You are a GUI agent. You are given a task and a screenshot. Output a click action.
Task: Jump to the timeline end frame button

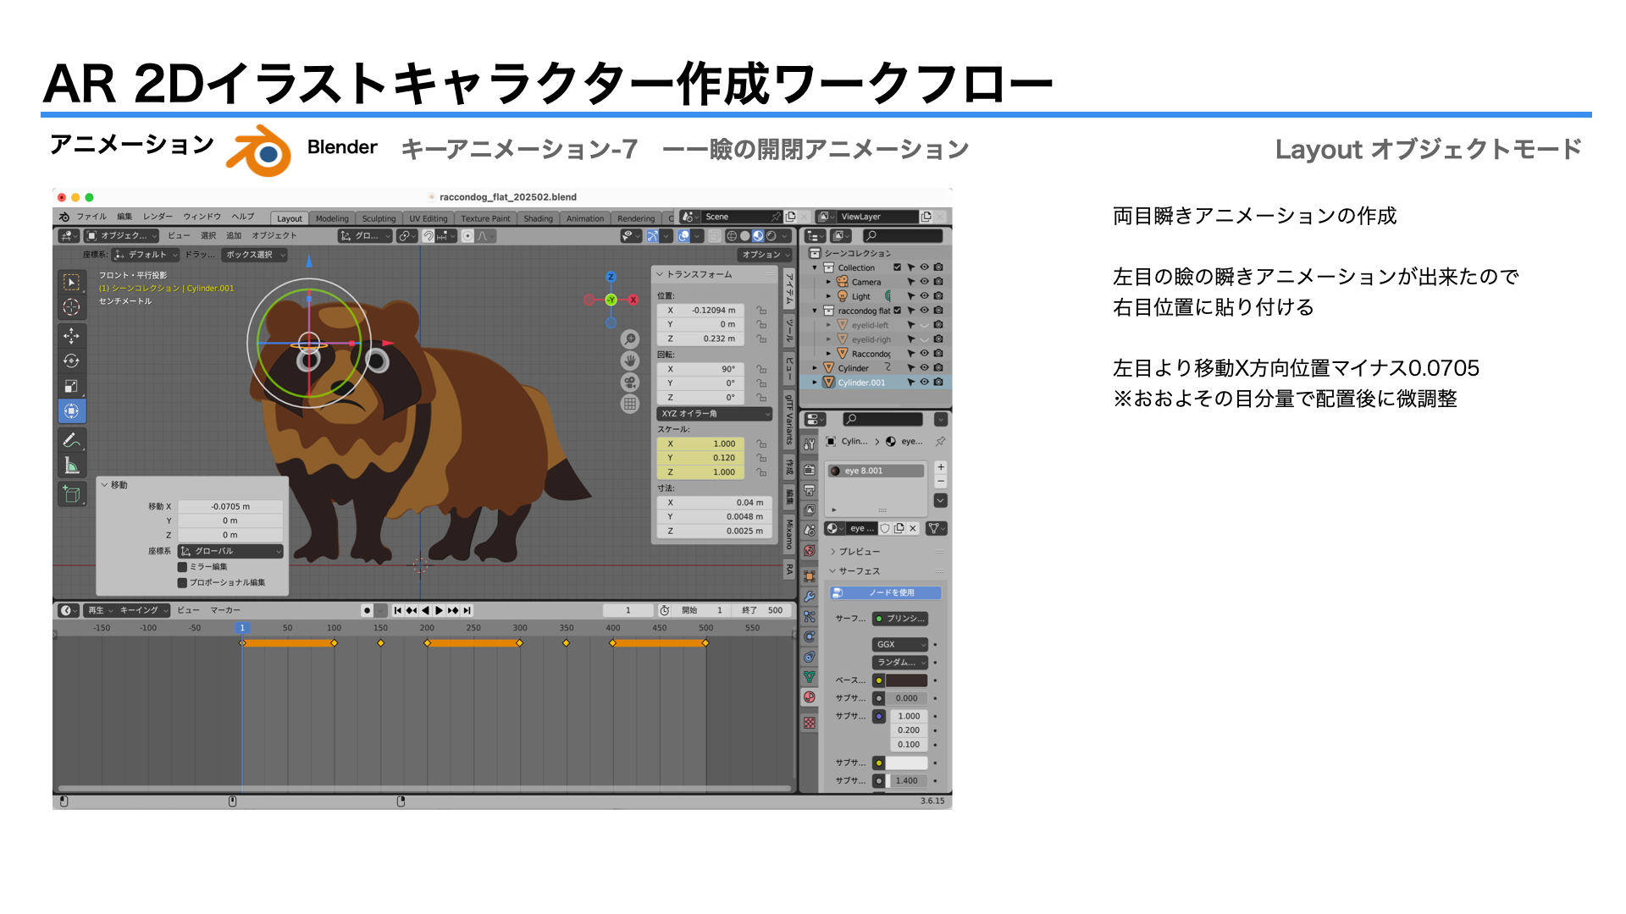[x=467, y=610]
